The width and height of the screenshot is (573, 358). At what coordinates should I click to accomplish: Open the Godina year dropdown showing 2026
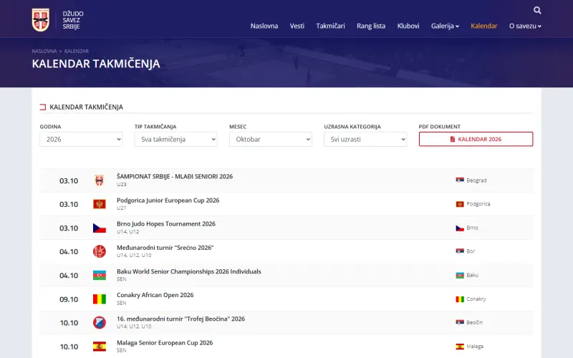coord(81,139)
